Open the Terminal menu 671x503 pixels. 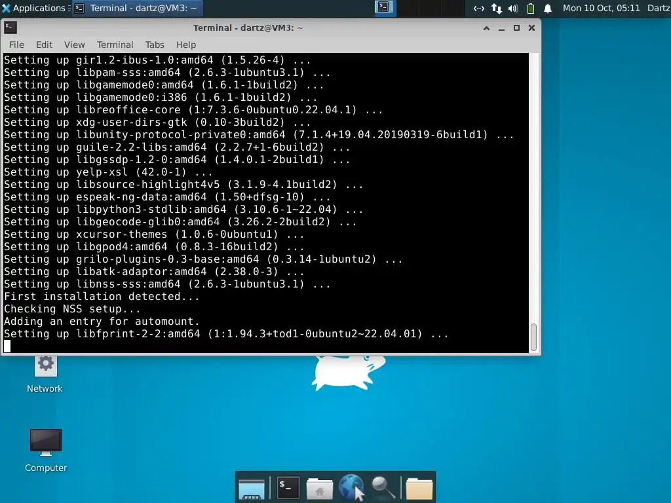pyautogui.click(x=115, y=45)
